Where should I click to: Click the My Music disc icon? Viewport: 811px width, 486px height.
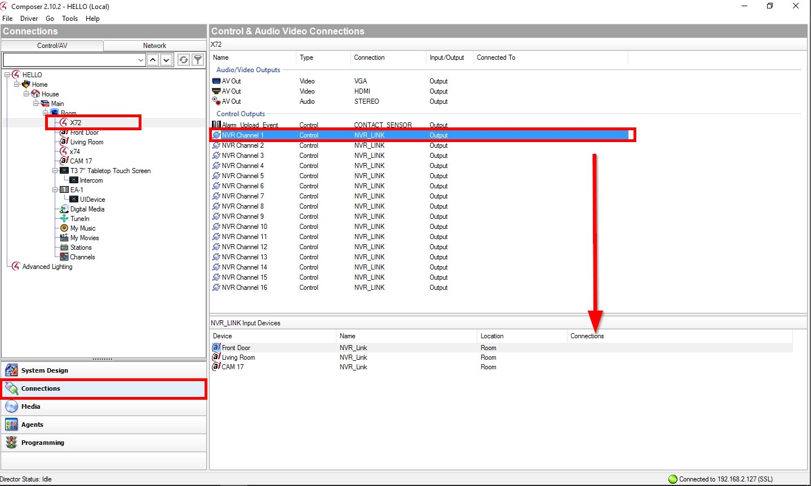click(64, 228)
